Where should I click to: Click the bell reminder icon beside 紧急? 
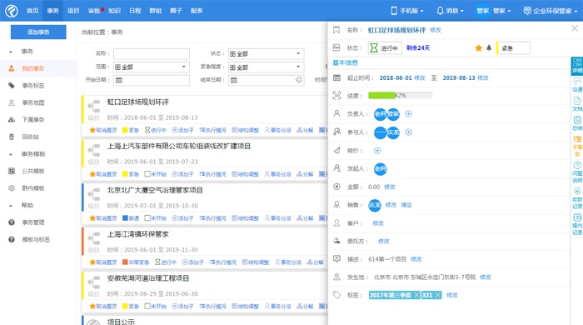[489, 48]
